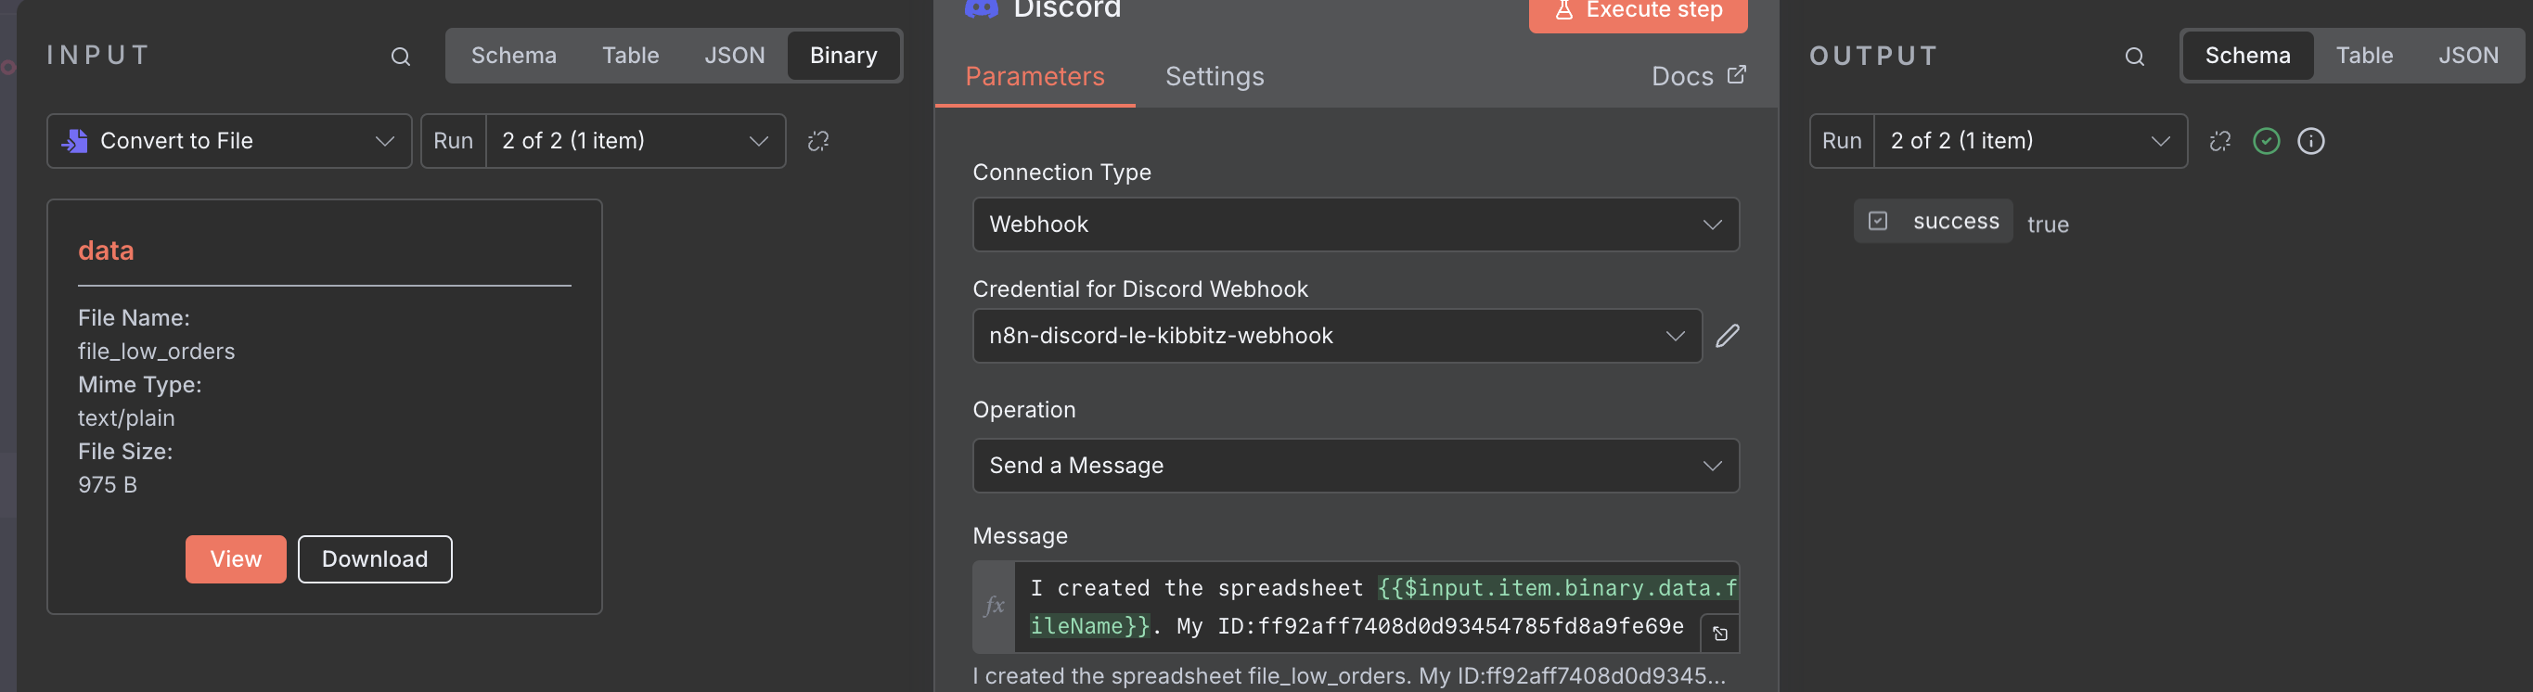
Task: Click the link-runs icon beside the output Run selector
Action: point(2219,142)
